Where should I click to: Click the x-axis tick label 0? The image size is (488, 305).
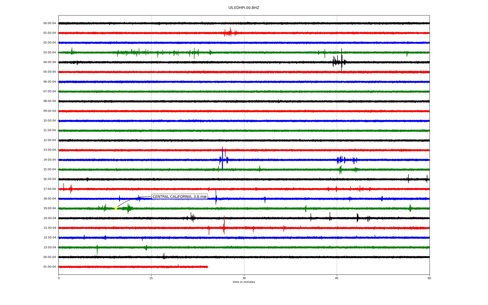pyautogui.click(x=59, y=278)
